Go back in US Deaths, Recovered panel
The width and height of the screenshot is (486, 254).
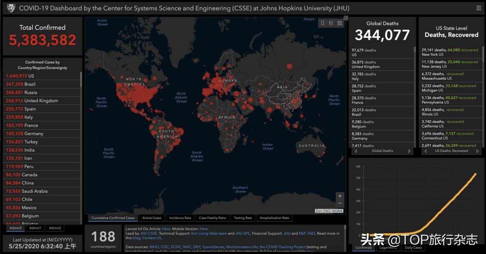pos(426,151)
